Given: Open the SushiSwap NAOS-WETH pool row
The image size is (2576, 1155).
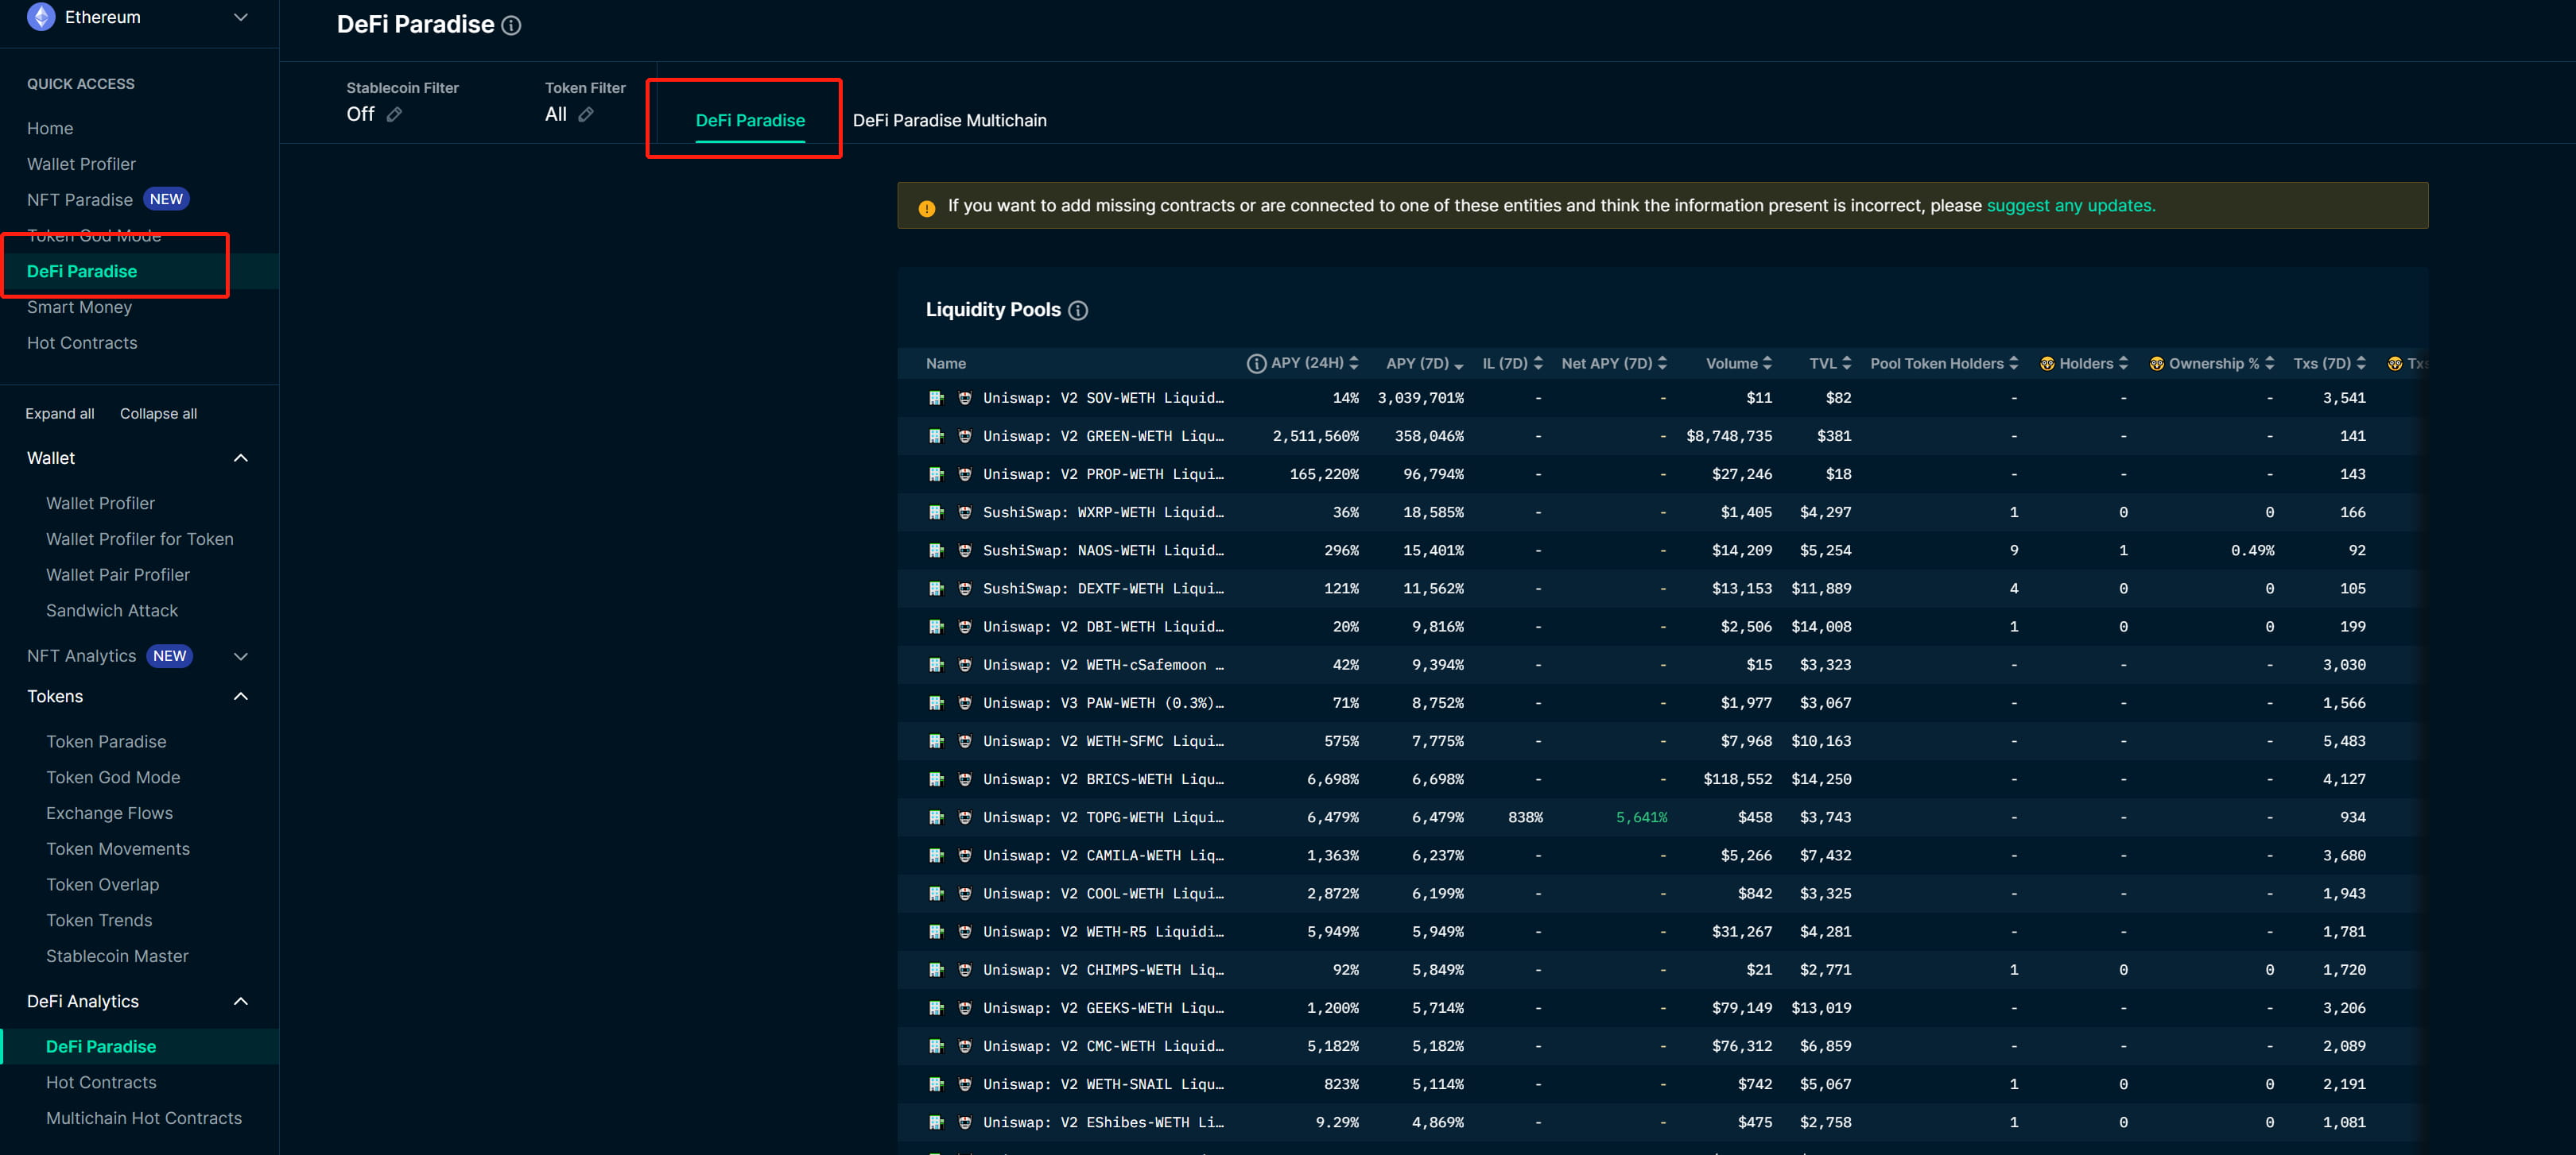Looking at the screenshot, I should (1102, 550).
